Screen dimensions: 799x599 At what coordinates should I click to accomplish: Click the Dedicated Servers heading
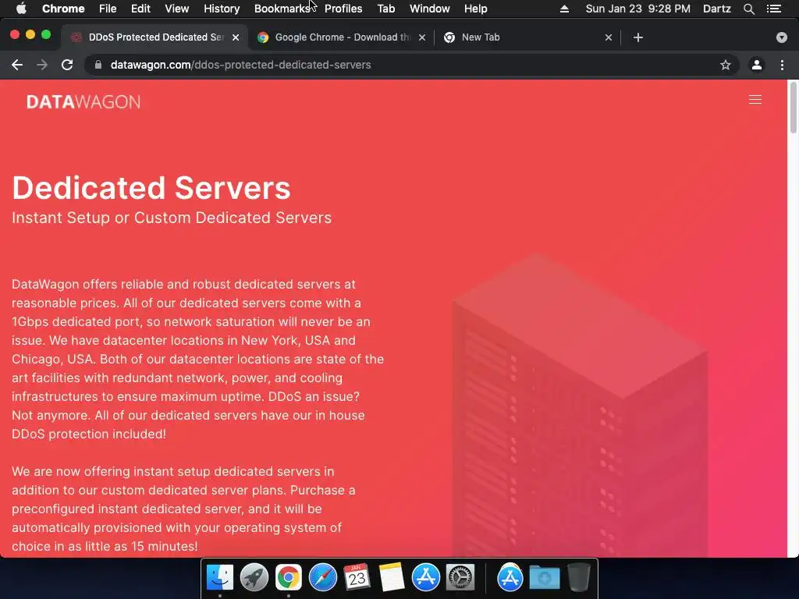point(151,187)
